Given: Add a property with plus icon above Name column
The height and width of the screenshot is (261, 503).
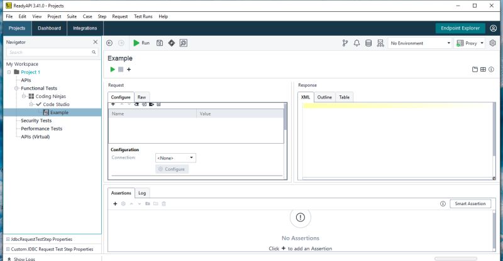Looking at the screenshot, I should click(113, 104).
